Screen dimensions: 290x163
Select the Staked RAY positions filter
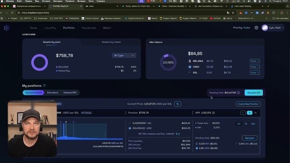pyautogui.click(x=70, y=92)
